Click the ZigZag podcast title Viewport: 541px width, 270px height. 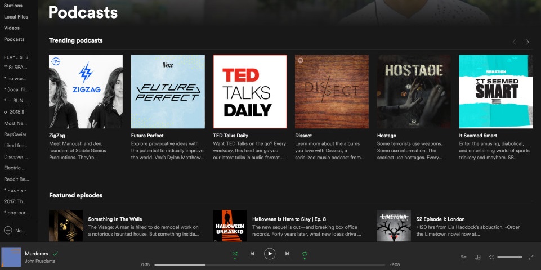click(x=57, y=136)
